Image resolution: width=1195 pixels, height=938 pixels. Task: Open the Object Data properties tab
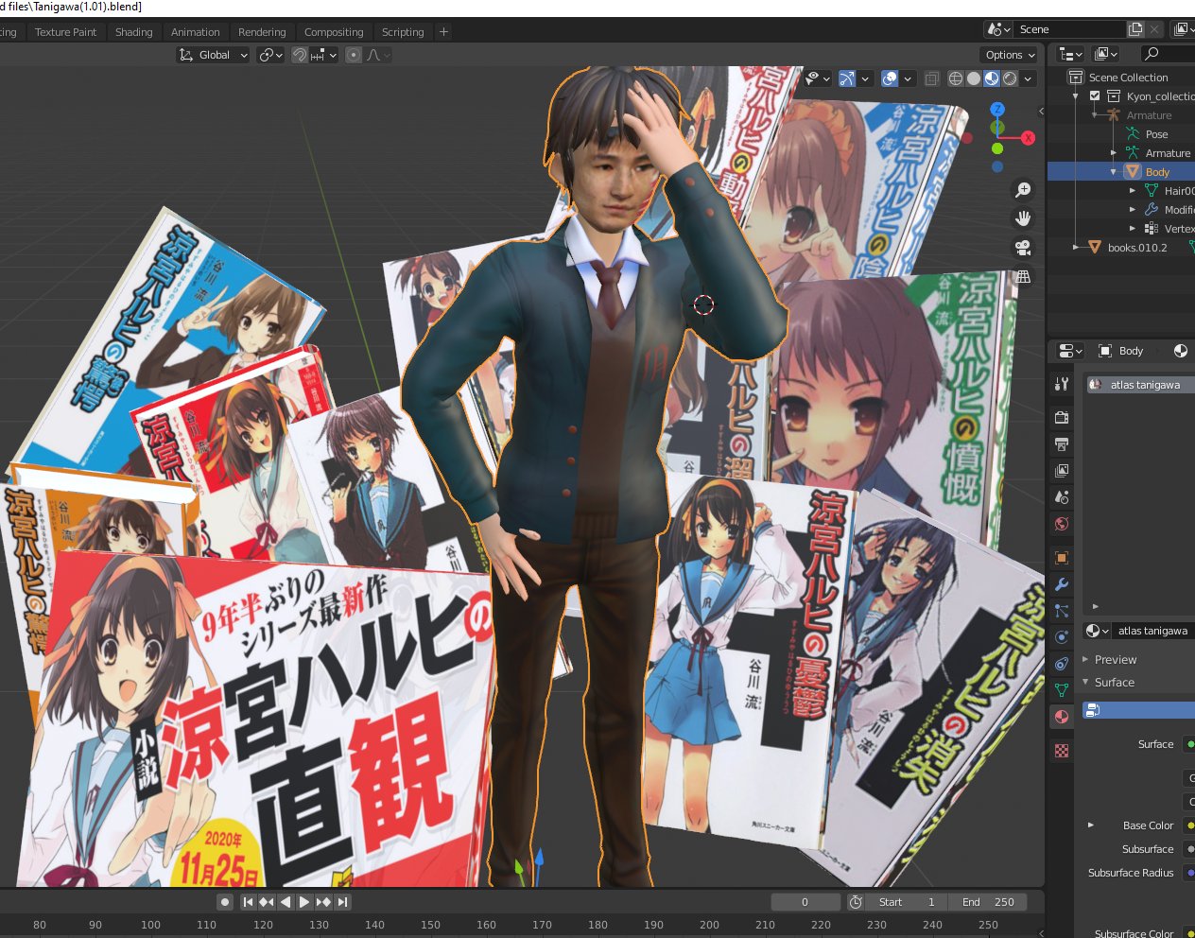tap(1062, 690)
